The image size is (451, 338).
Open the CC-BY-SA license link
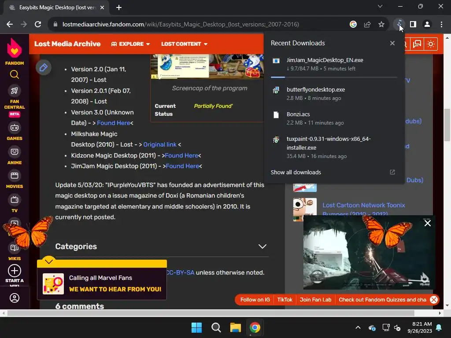(180, 272)
